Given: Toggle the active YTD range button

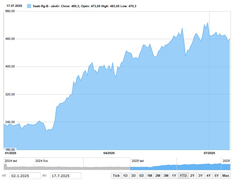Looking at the screenshot, I should [183, 176].
